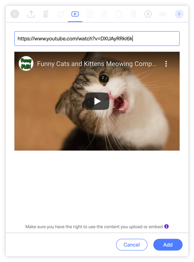This screenshot has height=262, width=194.
Task: Open the video's three-dot menu
Action: 166,64
